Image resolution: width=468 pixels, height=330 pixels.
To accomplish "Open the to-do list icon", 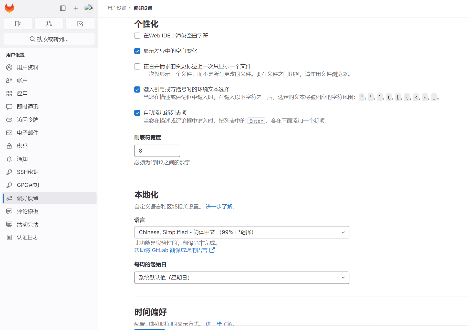I will (80, 24).
